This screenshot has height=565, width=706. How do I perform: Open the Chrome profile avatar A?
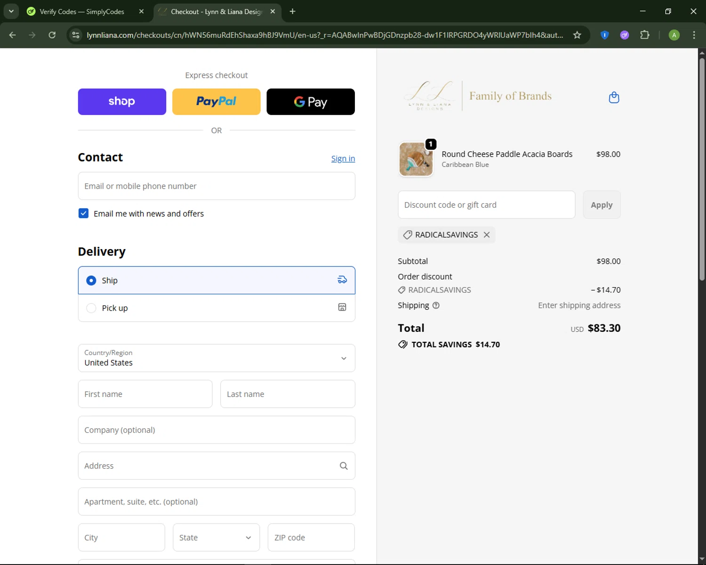pos(674,35)
